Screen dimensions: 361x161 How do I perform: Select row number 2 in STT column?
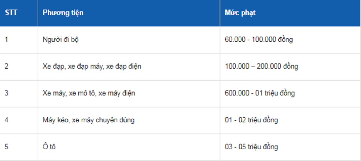6,66
